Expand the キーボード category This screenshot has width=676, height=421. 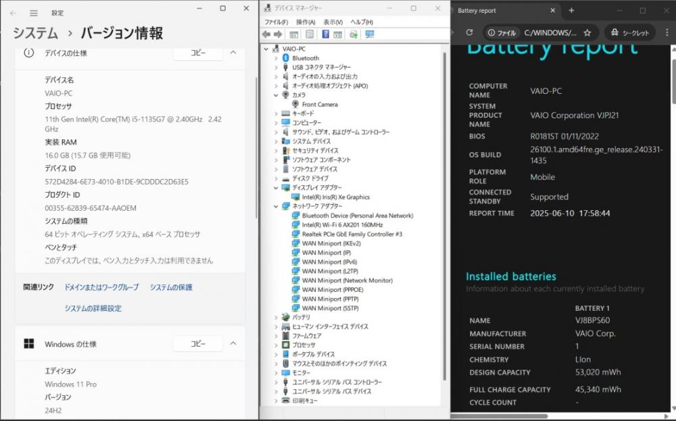276,114
